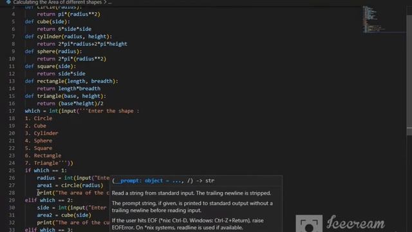The width and height of the screenshot is (412, 232).
Task: Click 'return 2*pi*(radius**2)' on line 10
Action: 71,59
